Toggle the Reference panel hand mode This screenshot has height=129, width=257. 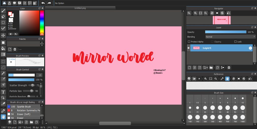(x=227, y=79)
